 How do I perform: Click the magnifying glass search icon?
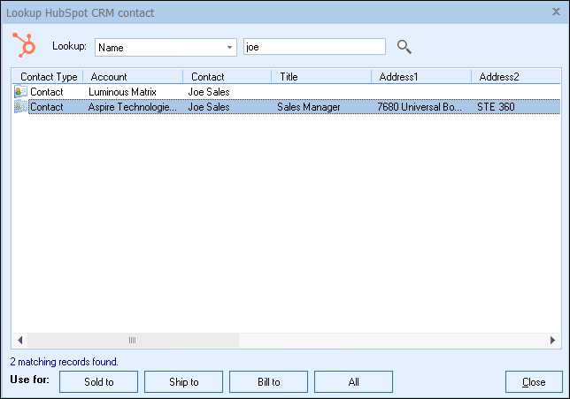[x=404, y=47]
